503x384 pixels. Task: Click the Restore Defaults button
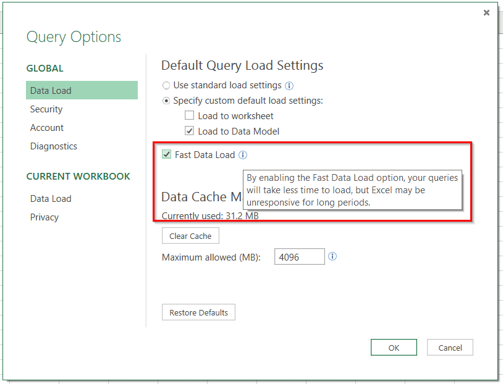coord(198,312)
